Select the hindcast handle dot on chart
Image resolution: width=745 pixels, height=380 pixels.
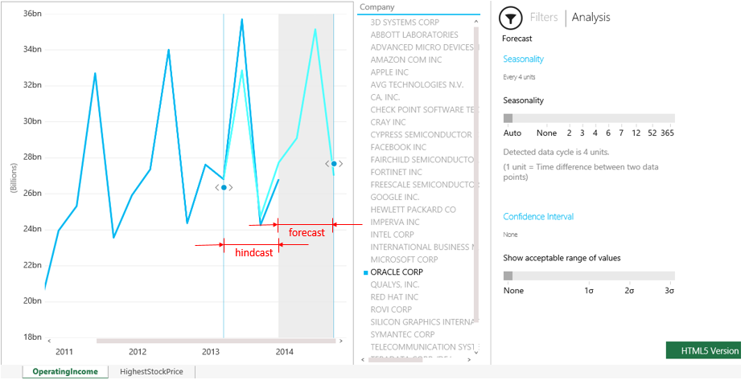[x=224, y=187]
